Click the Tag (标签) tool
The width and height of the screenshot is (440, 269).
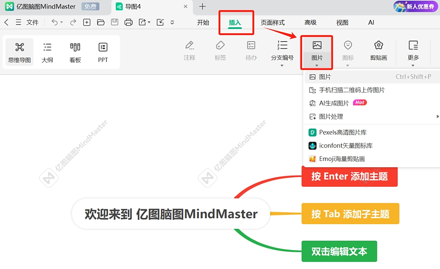tap(220, 51)
